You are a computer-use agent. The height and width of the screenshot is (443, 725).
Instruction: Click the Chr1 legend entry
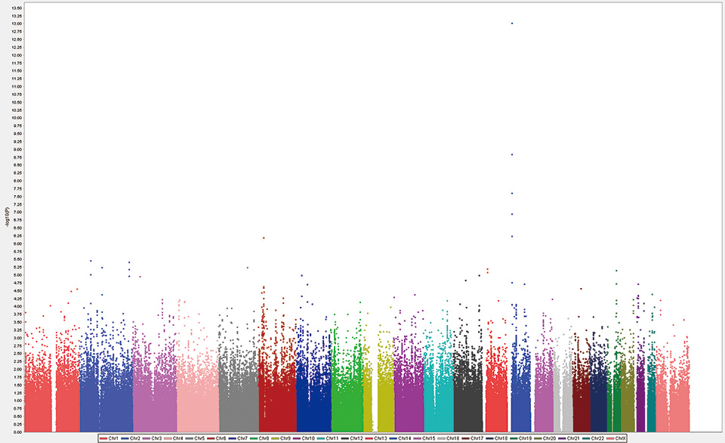point(113,438)
